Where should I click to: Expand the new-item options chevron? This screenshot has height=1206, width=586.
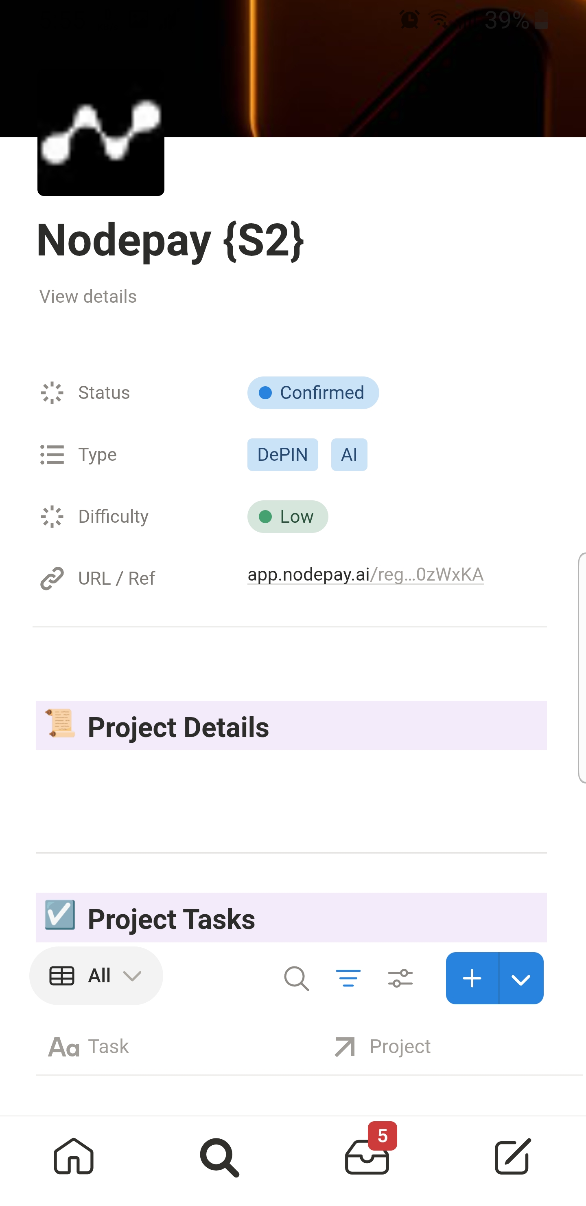pos(521,979)
